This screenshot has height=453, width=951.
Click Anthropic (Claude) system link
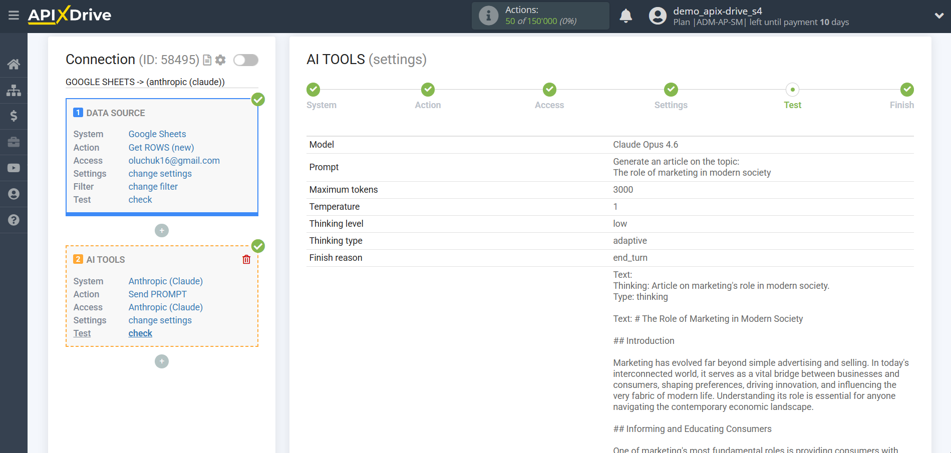166,281
